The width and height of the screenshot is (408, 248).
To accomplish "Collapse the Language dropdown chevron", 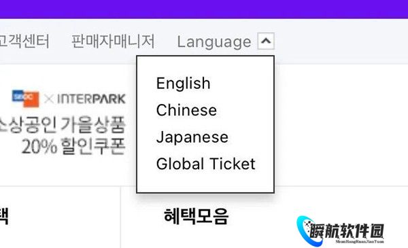I will click(x=266, y=41).
